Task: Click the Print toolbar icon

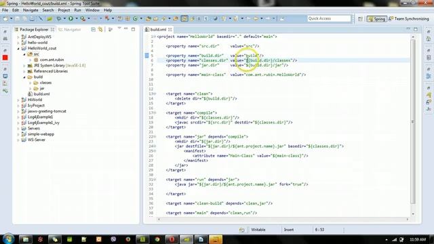Action: click(32, 18)
